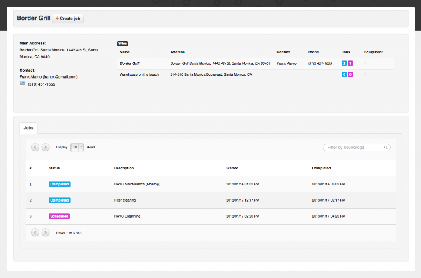Click the Equipment column header in Sites

tap(373, 52)
